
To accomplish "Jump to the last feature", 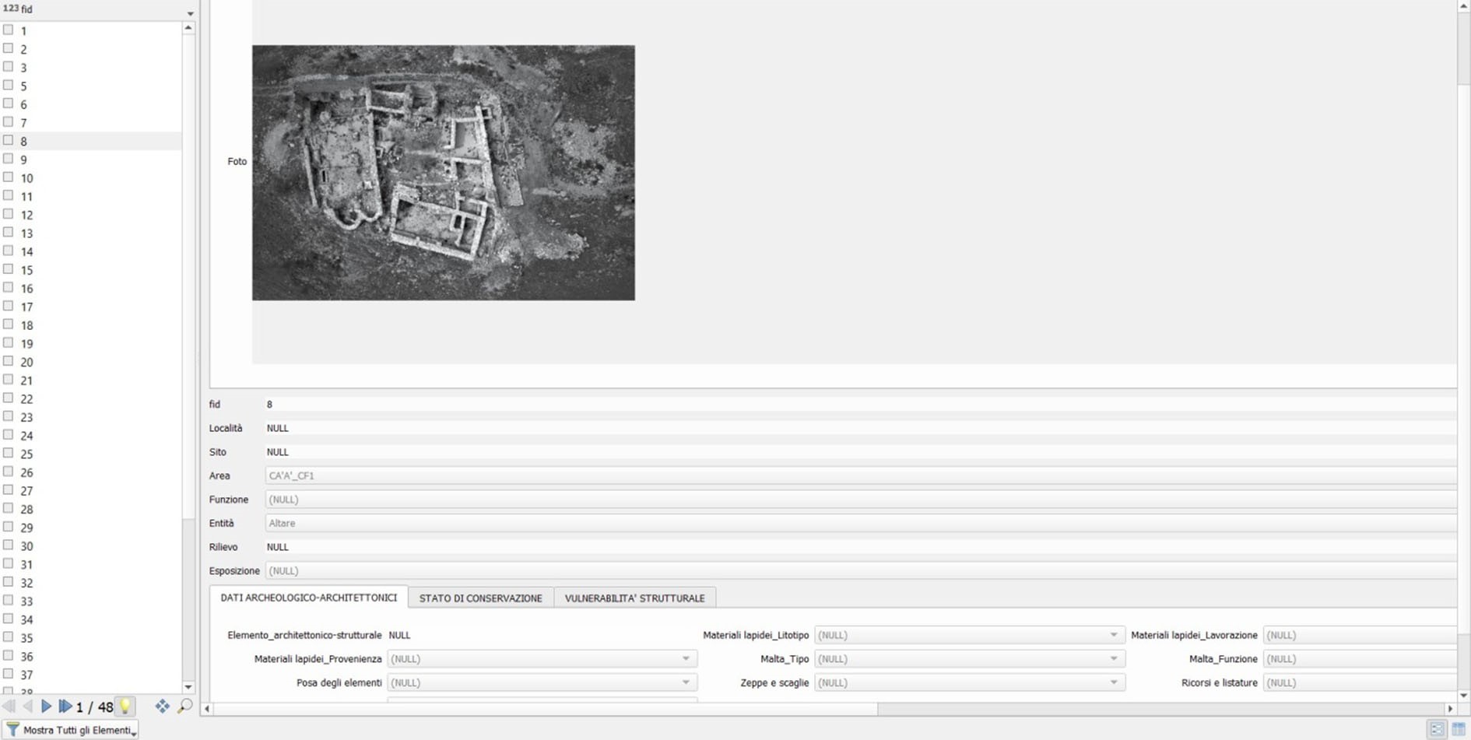I will coord(65,707).
